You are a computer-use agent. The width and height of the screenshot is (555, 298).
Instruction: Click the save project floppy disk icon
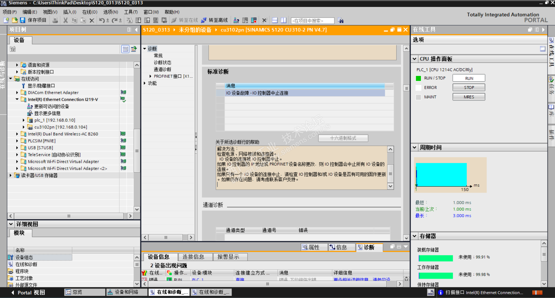click(x=22, y=20)
